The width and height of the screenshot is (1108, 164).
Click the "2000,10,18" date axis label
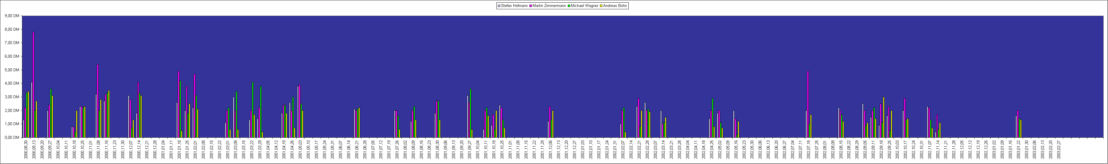coord(75,150)
